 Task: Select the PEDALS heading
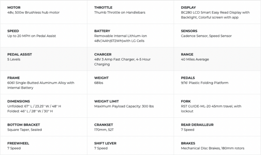(188, 78)
